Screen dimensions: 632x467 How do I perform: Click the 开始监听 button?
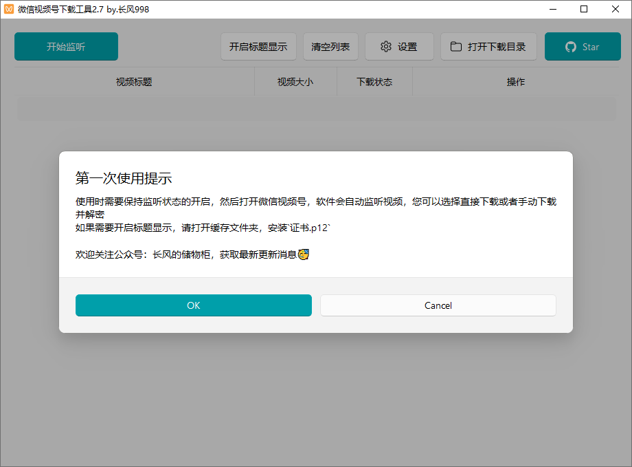(66, 46)
